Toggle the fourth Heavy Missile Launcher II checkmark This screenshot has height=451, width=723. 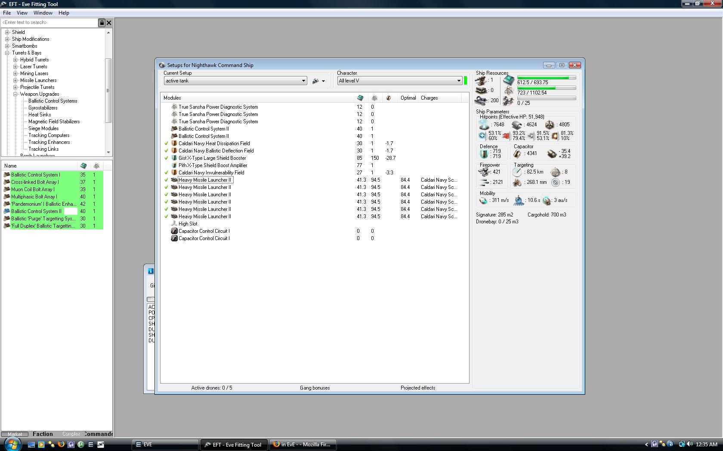tap(166, 202)
